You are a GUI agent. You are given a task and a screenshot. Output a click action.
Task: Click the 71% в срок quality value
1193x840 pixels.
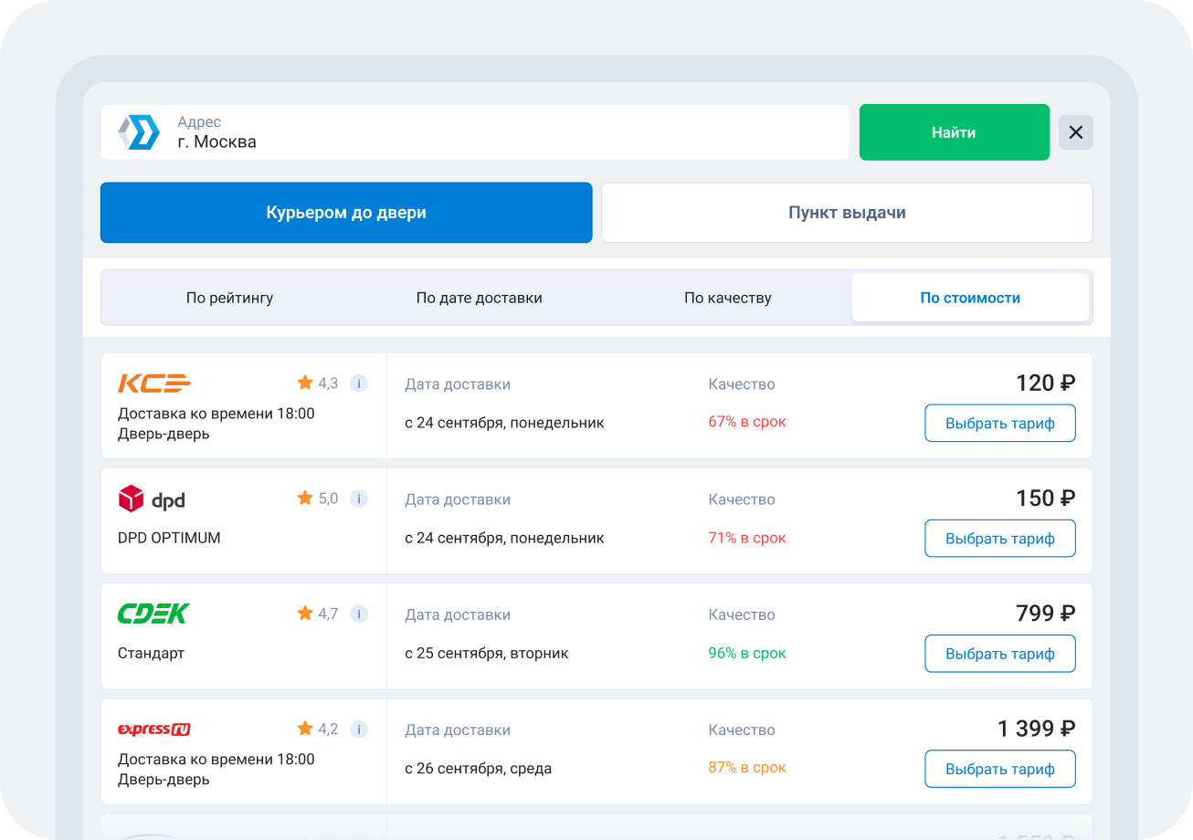(747, 538)
